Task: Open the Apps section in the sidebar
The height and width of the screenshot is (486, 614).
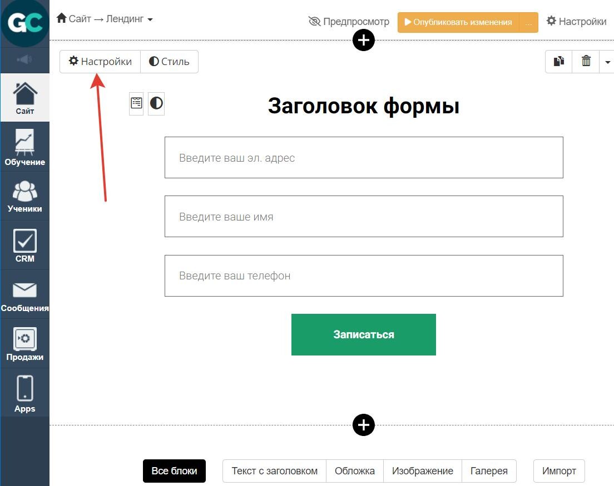Action: [x=24, y=393]
